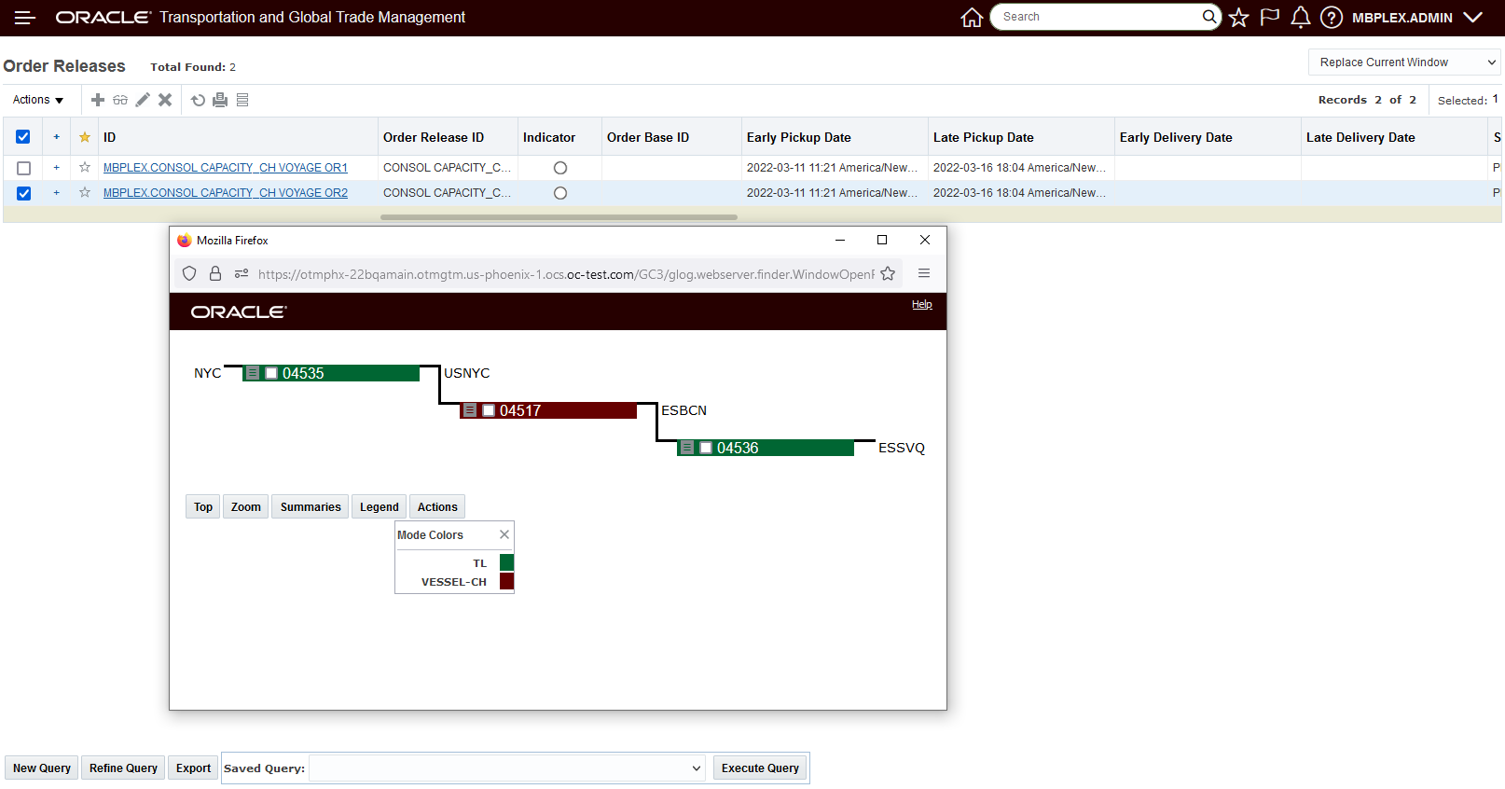
Task: Click the Edit pencil toolbar icon
Action: [143, 100]
